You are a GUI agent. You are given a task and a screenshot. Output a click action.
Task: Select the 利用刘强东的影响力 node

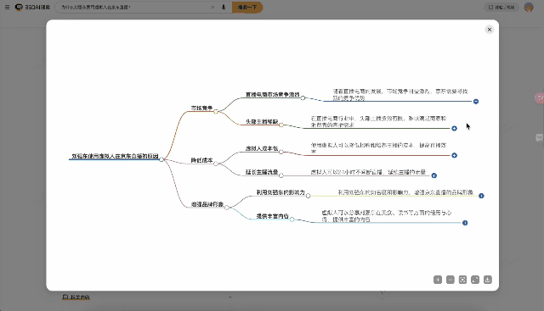[x=280, y=192]
